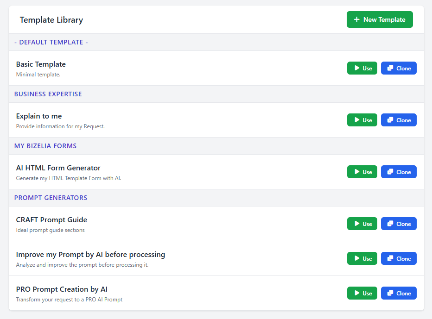Select the Default Template section header
Screen dimensions: 432x319
pos(51,42)
